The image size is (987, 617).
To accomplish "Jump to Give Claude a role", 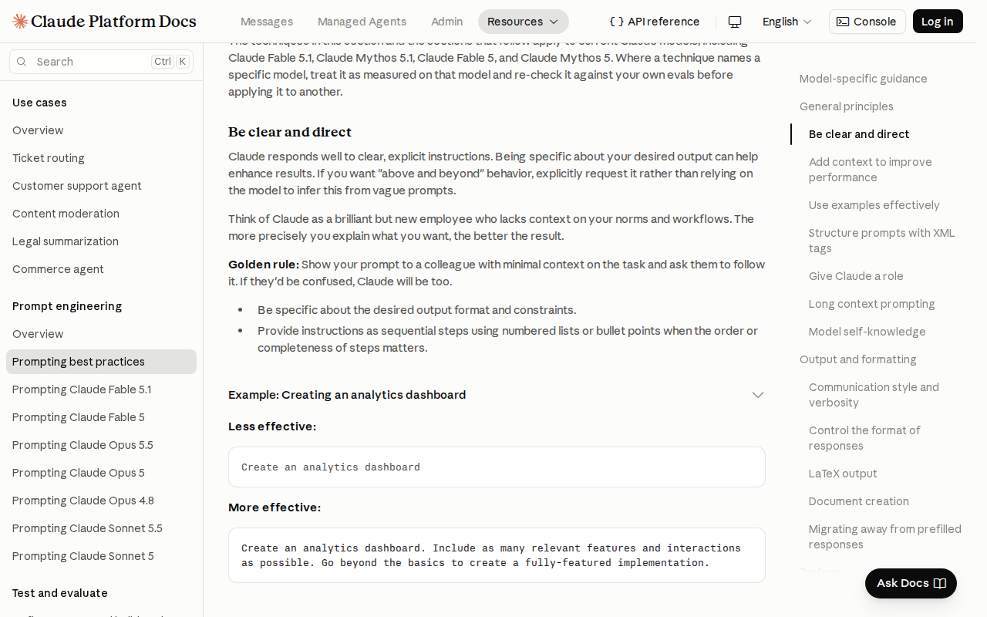I will (x=856, y=276).
